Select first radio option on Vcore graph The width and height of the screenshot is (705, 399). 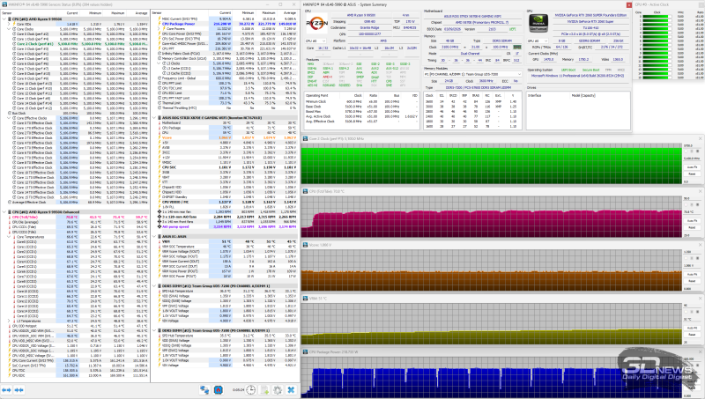tap(686, 258)
